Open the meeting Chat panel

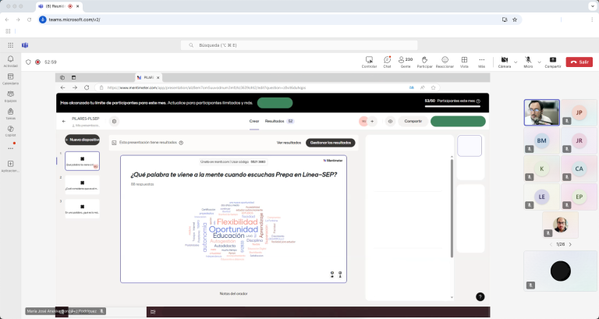pyautogui.click(x=387, y=61)
